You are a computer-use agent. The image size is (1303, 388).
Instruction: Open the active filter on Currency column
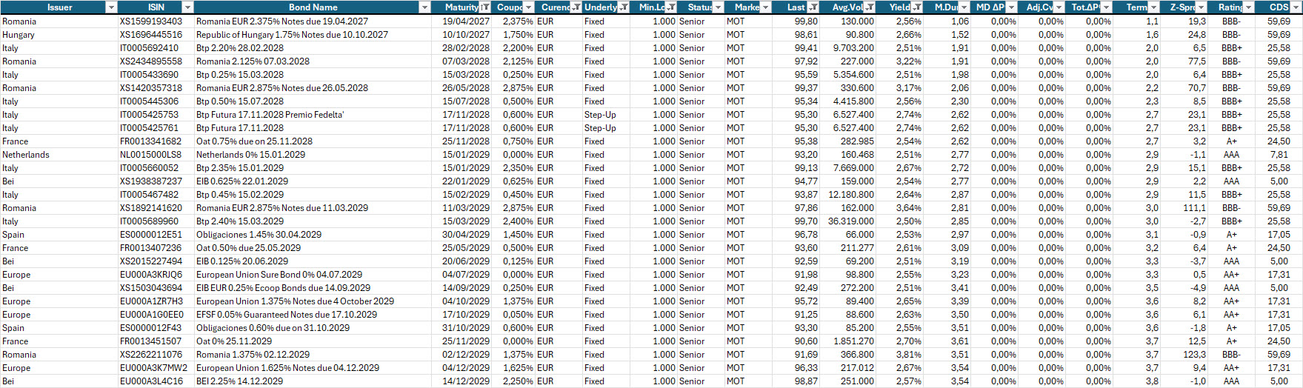[576, 7]
